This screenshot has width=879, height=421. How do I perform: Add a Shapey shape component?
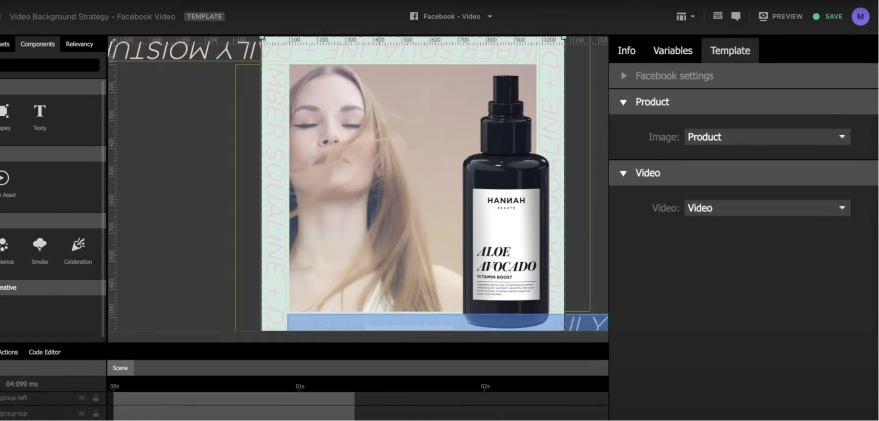(4, 117)
